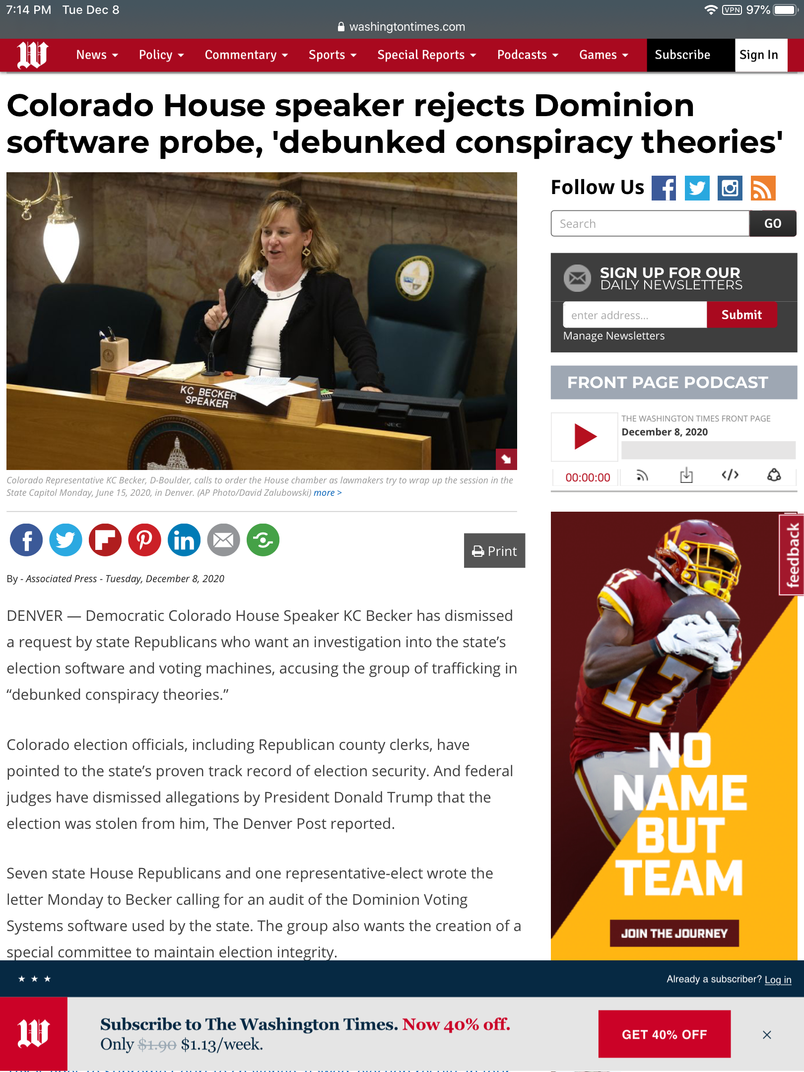Dismiss the subscription banner
This screenshot has width=804, height=1072.
coord(767,1035)
